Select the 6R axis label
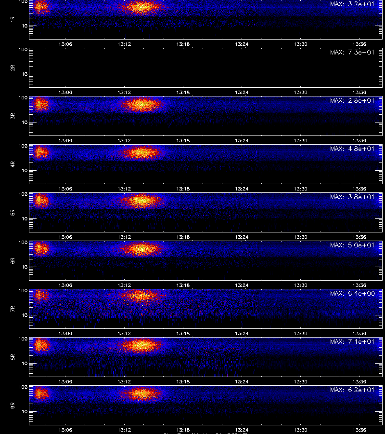The width and height of the screenshot is (385, 434). tap(13, 260)
